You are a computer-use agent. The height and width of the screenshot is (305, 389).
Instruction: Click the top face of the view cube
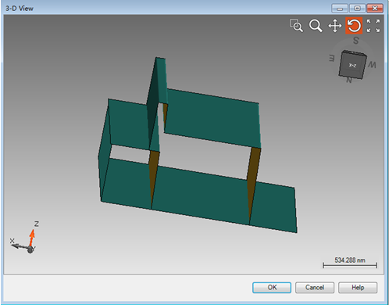tap(355, 53)
